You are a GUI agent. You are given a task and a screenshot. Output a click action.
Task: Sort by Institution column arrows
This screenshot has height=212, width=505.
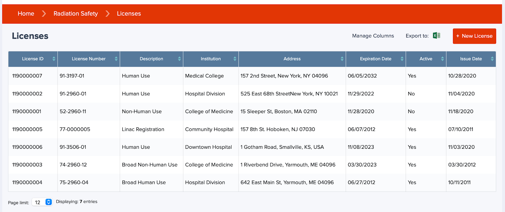click(x=235, y=59)
